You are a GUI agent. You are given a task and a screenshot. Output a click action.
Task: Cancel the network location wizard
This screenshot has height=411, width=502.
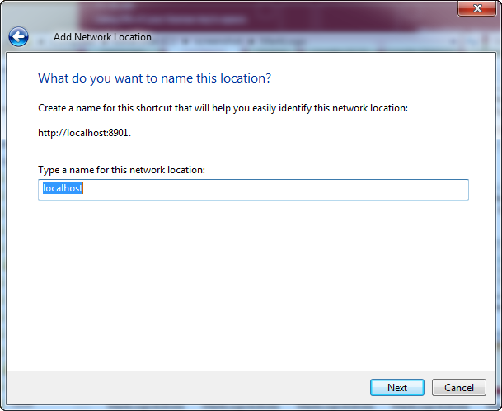click(459, 388)
